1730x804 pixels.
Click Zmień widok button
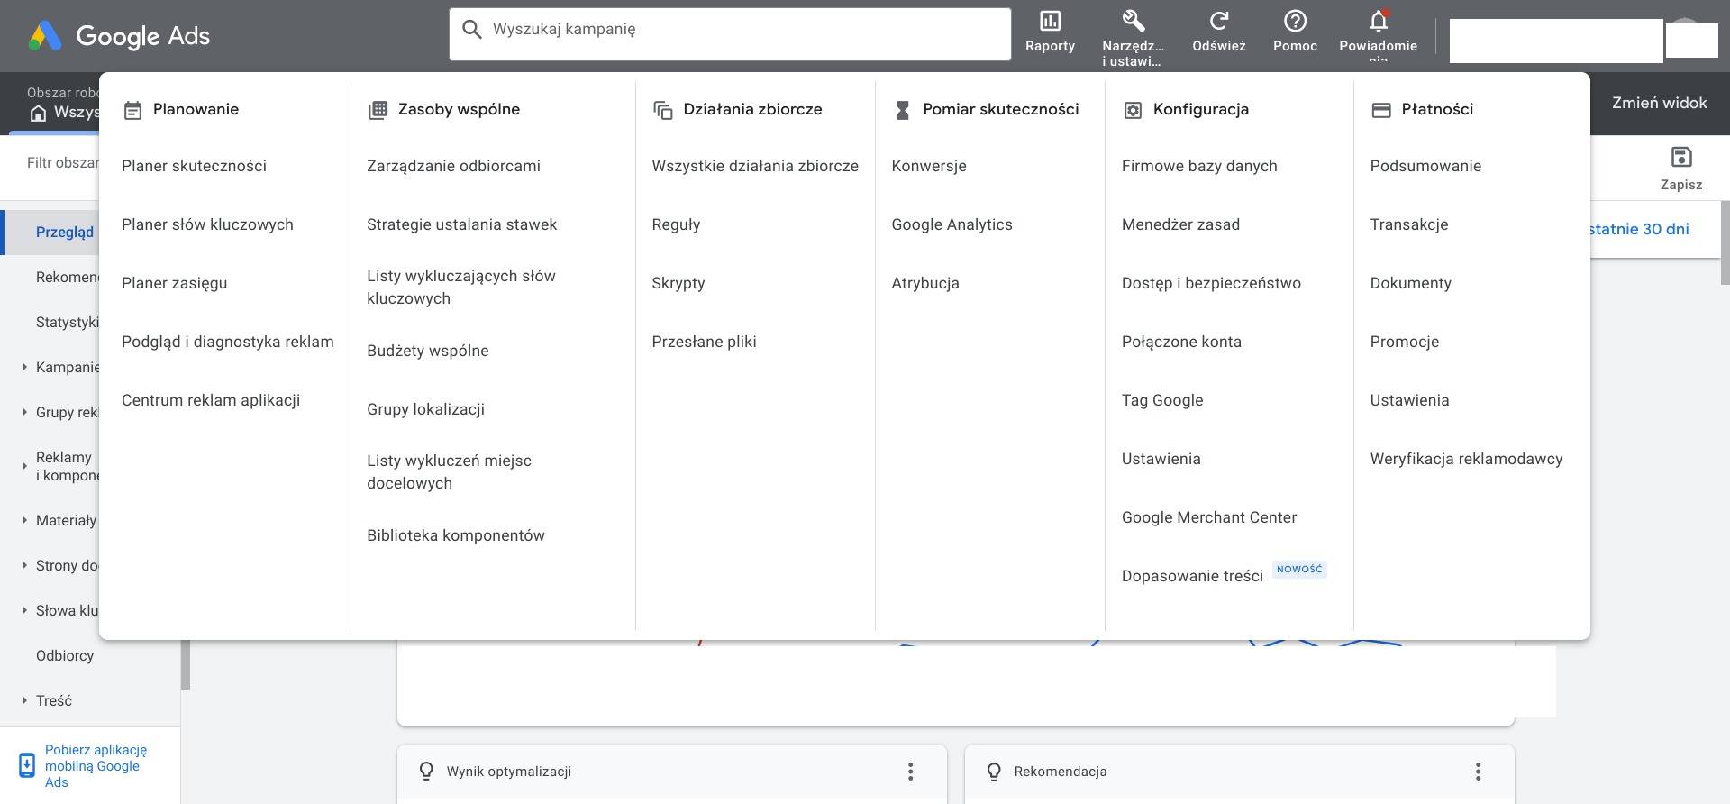pos(1659,103)
